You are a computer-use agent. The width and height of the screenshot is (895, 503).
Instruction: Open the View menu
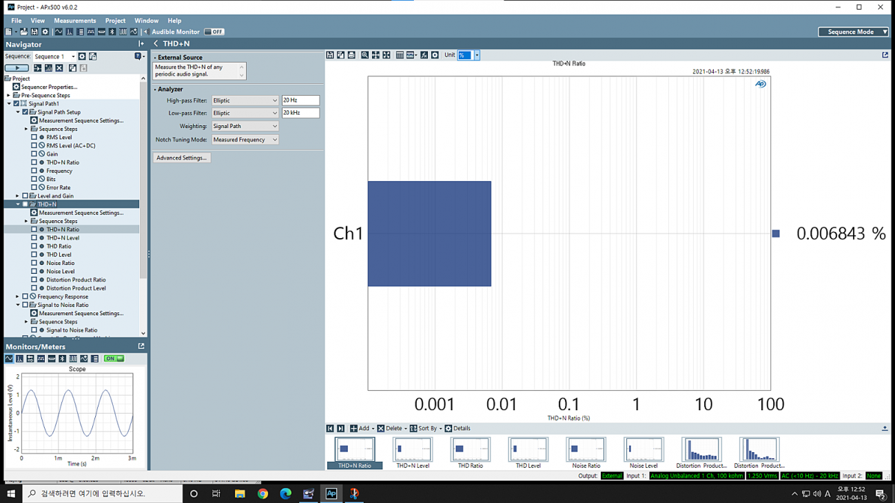click(37, 21)
